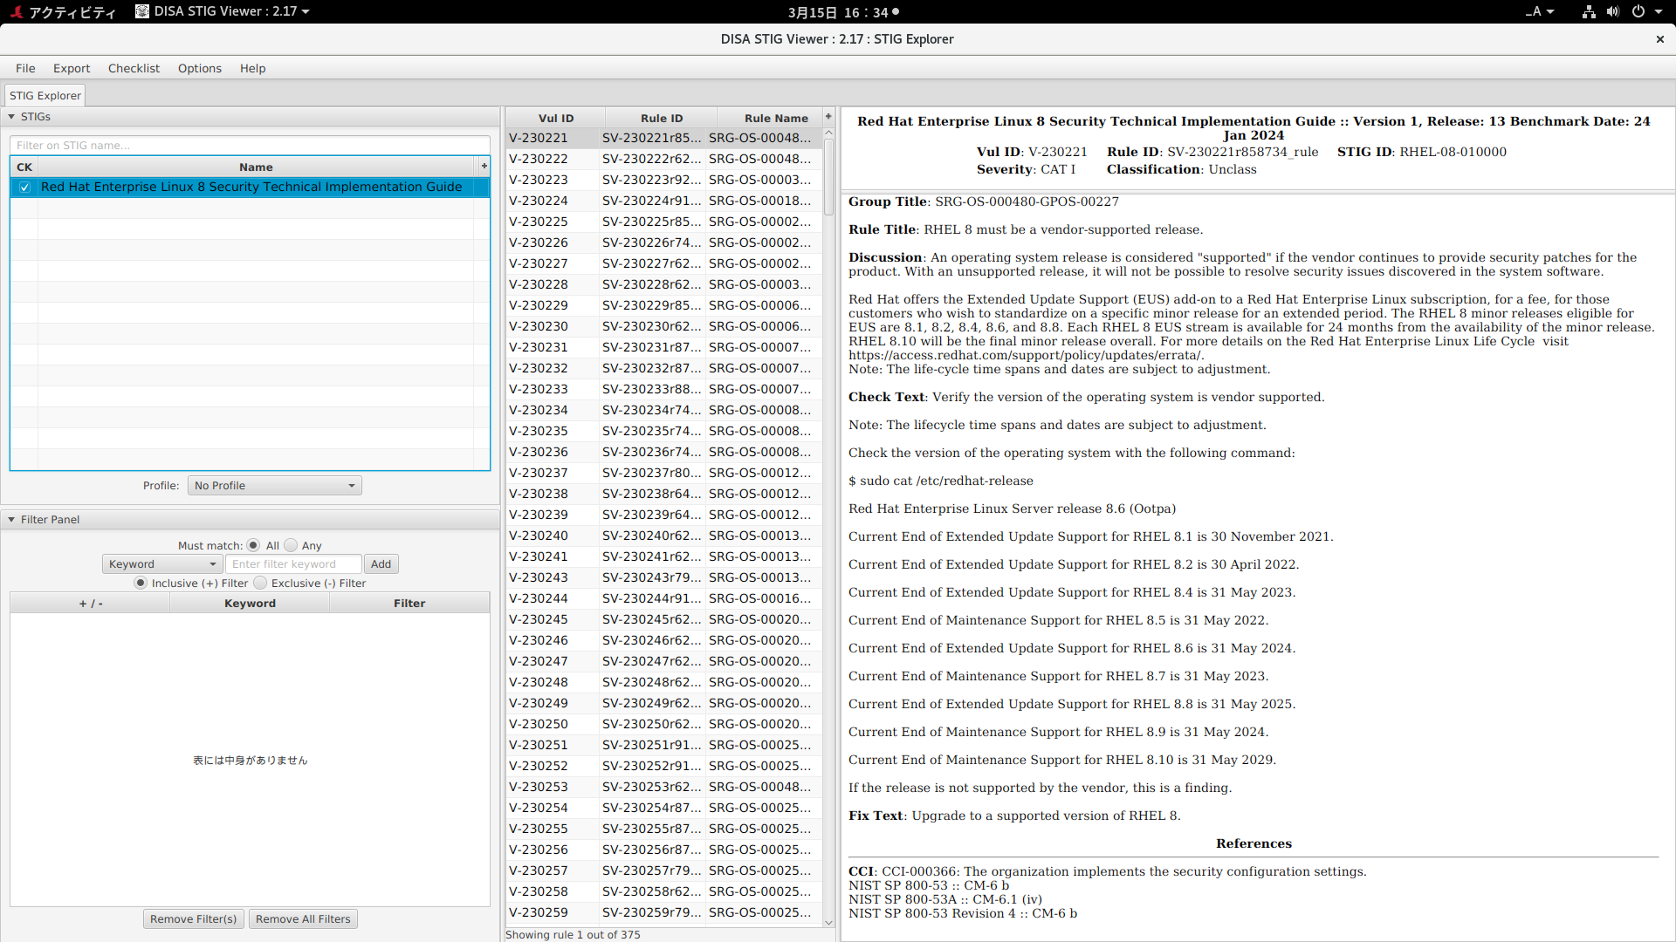Select rule V-230222
Screen dimensions: 1676x942
click(664, 159)
